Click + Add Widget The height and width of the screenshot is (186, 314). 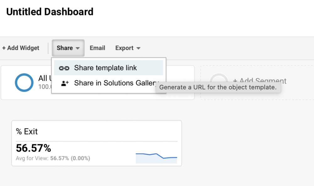pyautogui.click(x=21, y=48)
